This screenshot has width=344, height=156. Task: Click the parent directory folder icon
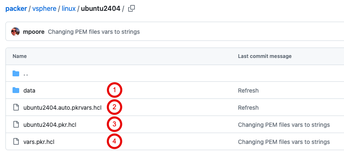click(x=16, y=73)
